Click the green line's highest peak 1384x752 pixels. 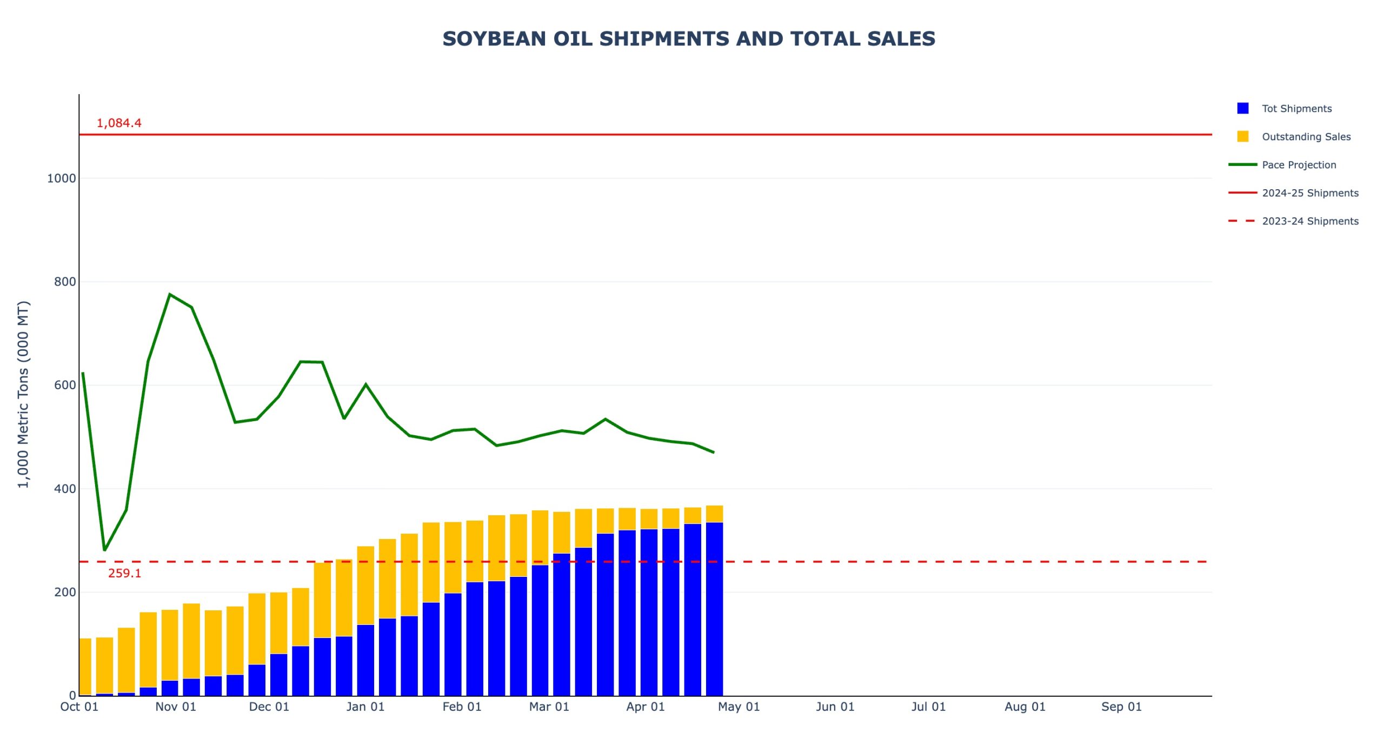pos(170,295)
